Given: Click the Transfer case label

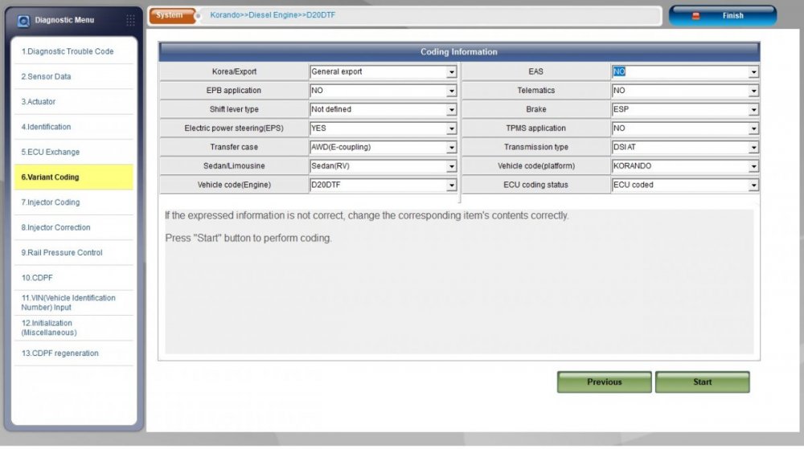Looking at the screenshot, I should point(234,147).
